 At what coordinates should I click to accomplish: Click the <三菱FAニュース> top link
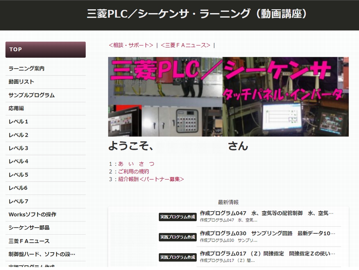pos(185,45)
